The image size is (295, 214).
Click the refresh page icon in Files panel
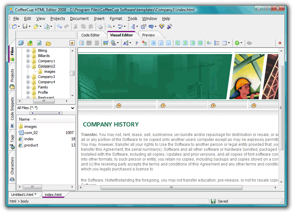click(x=39, y=43)
